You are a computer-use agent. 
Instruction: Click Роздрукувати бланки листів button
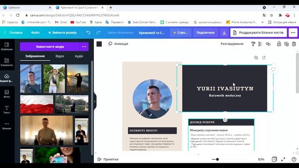(x=258, y=33)
